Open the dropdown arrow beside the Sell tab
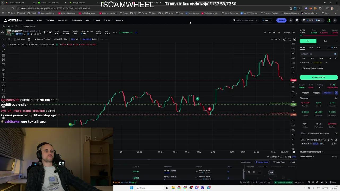This screenshot has height=191, width=340. [x=337, y=41]
